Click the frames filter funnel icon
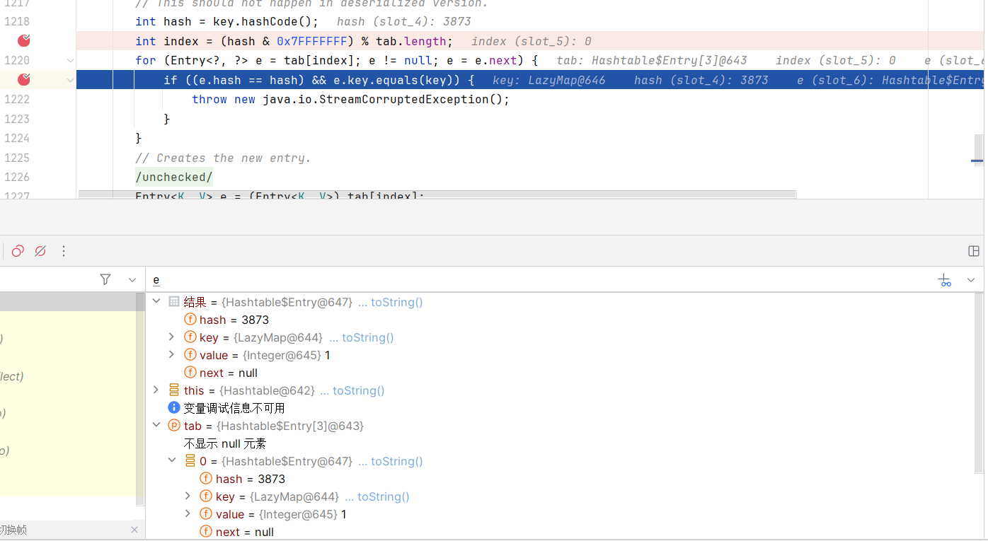Image resolution: width=988 pixels, height=541 pixels. click(x=105, y=279)
